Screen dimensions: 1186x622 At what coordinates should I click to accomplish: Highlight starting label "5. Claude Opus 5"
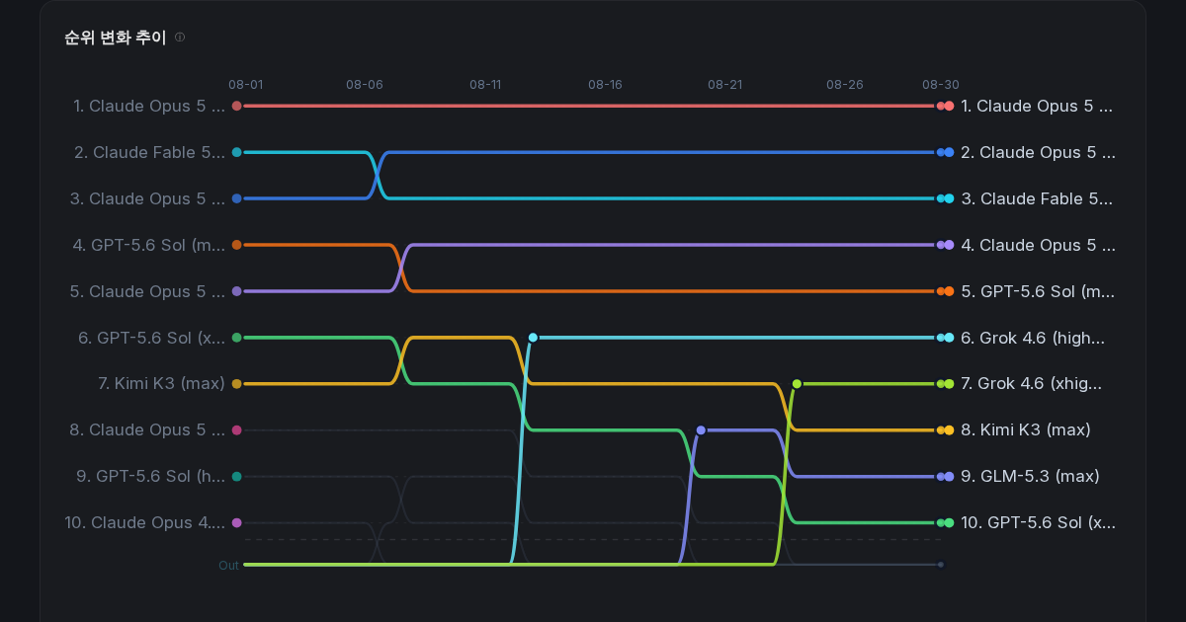coord(147,291)
